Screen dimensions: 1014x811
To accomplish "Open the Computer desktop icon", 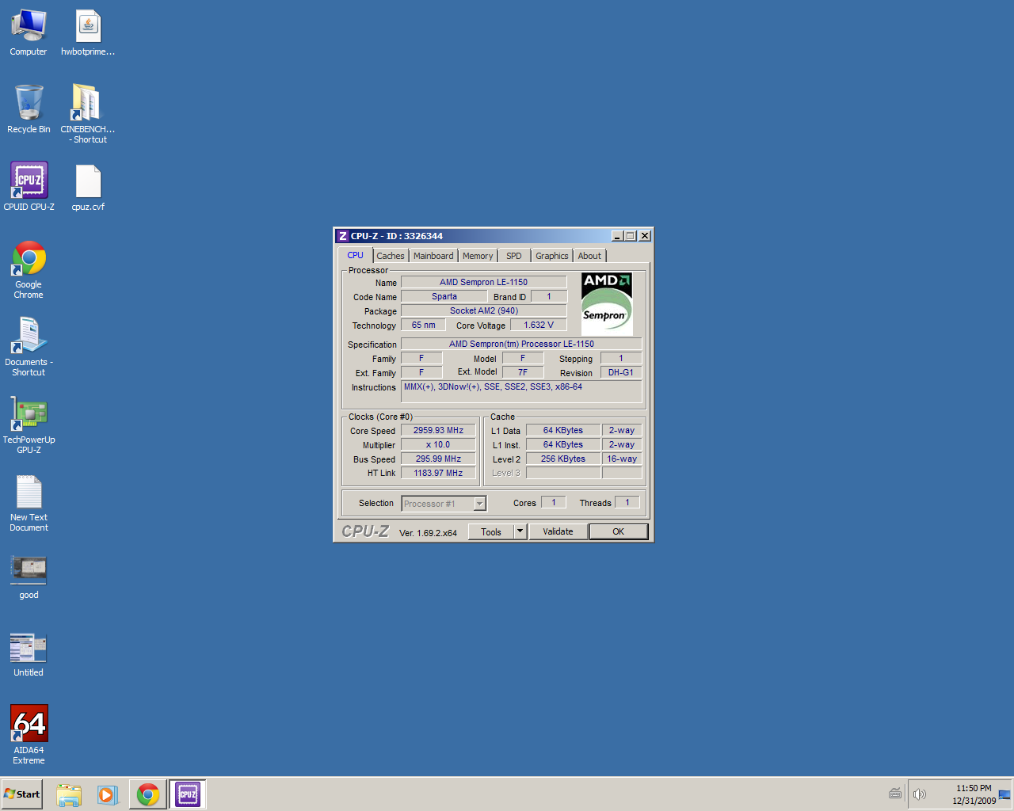I will 29,32.
